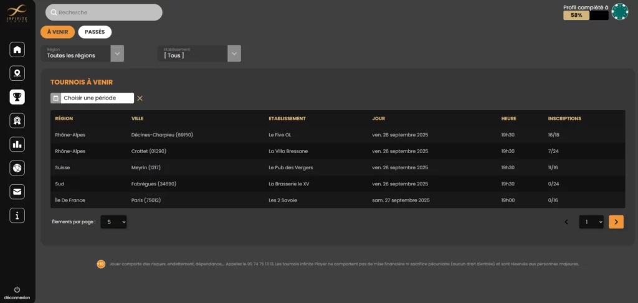Open the Éléments par page dropdown
Screen dimensions: 638x303
(x=113, y=221)
